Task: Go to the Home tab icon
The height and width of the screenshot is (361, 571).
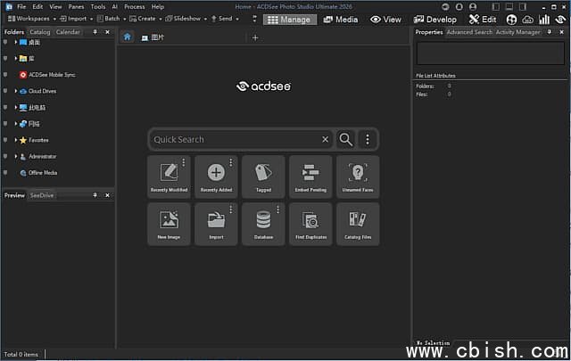Action: click(127, 37)
